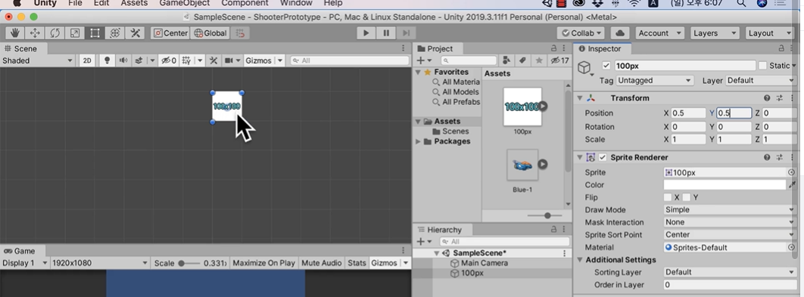
Task: Activate the Rect Transform tool
Action: (95, 33)
